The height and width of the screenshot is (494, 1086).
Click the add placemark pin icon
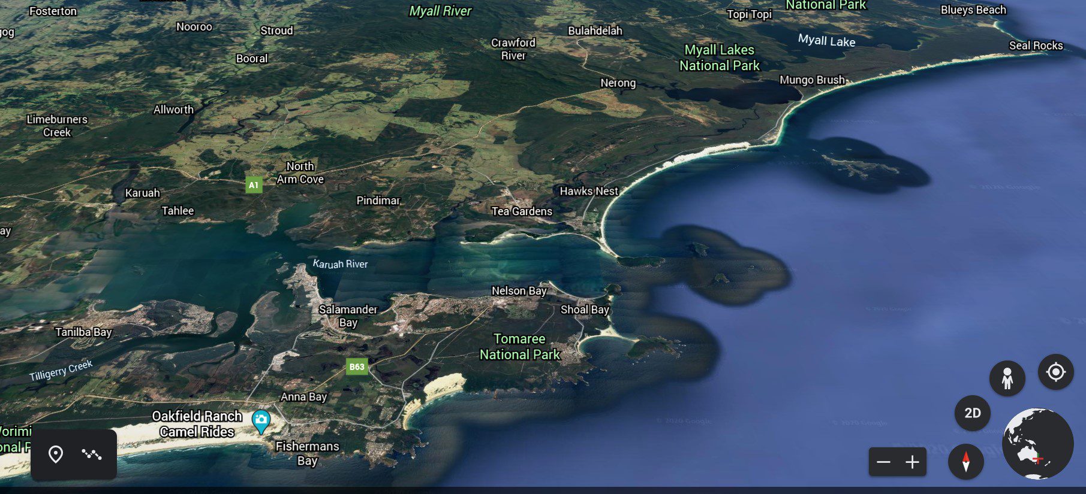coord(56,454)
